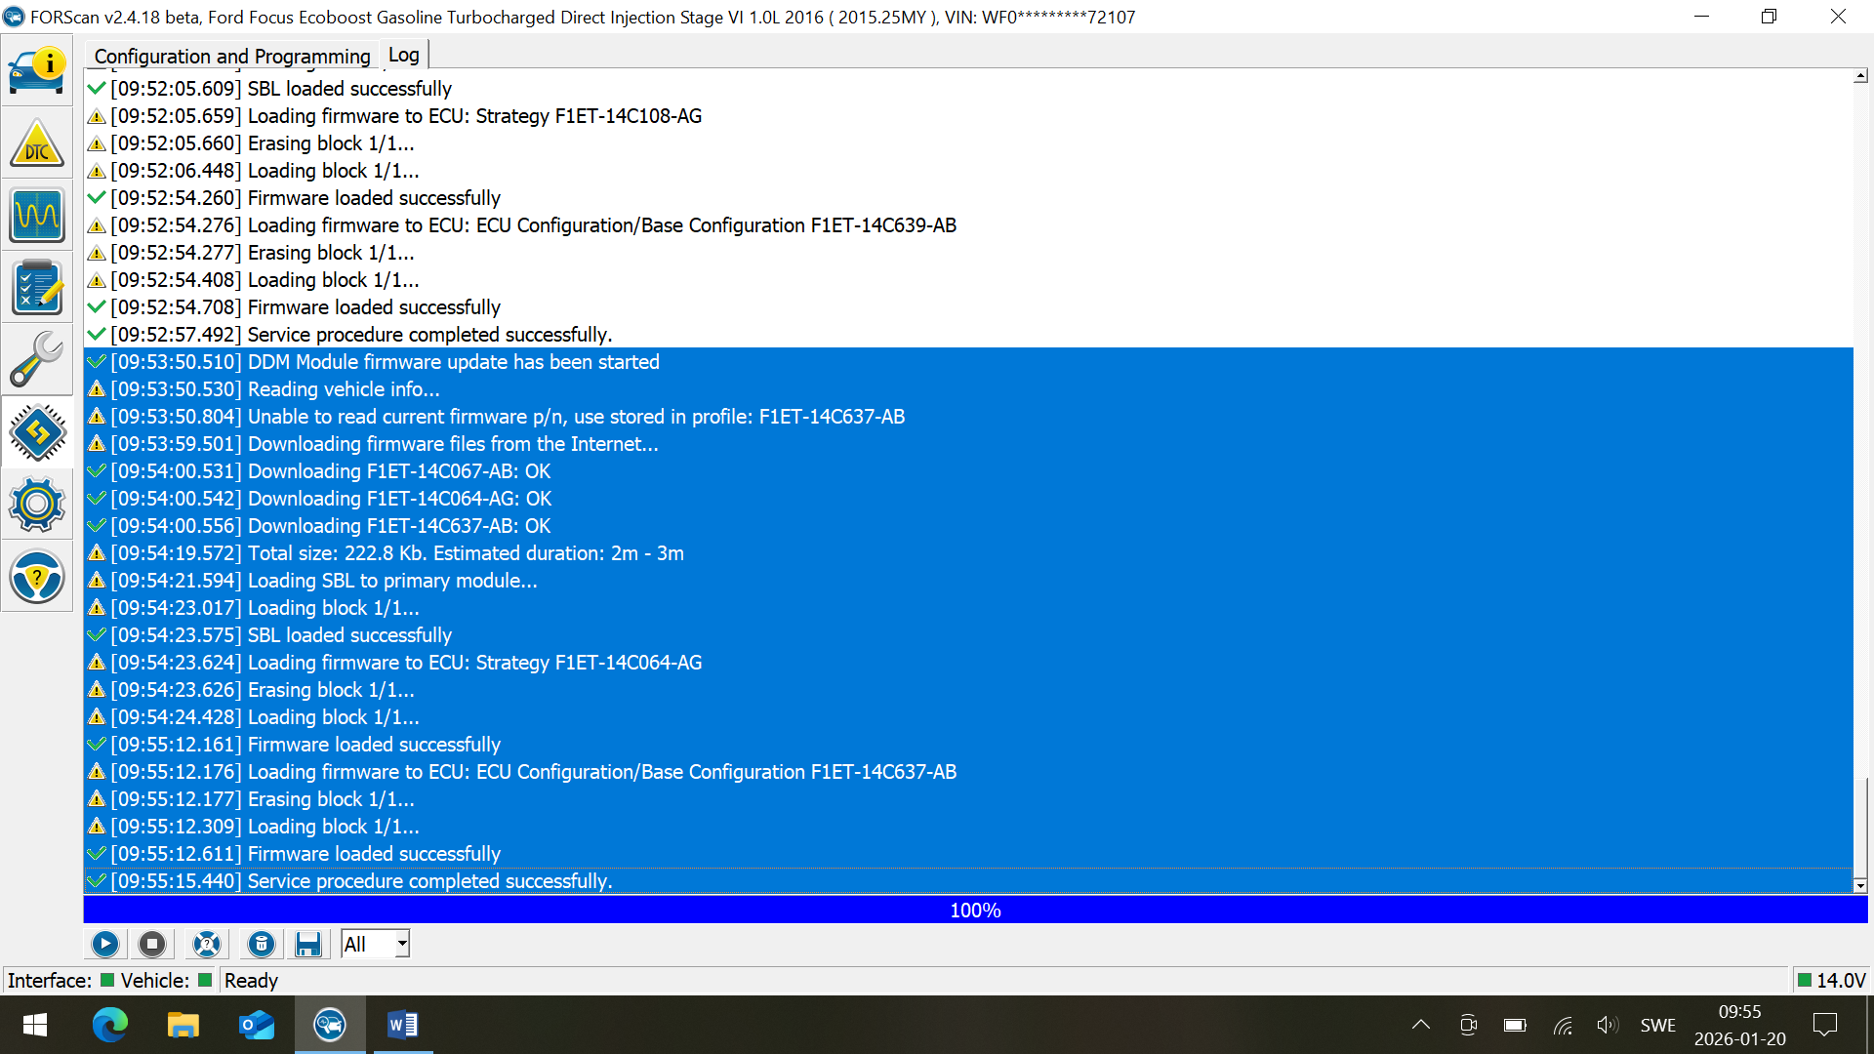Viewport: 1874px width, 1054px height.
Task: Select the DDM Module firmware update log line
Action: pyautogui.click(x=453, y=362)
